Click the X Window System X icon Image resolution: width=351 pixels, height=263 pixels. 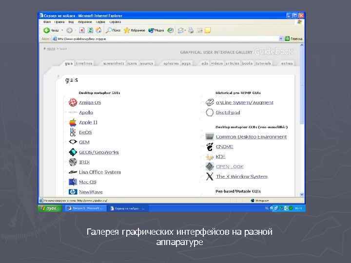(x=210, y=176)
